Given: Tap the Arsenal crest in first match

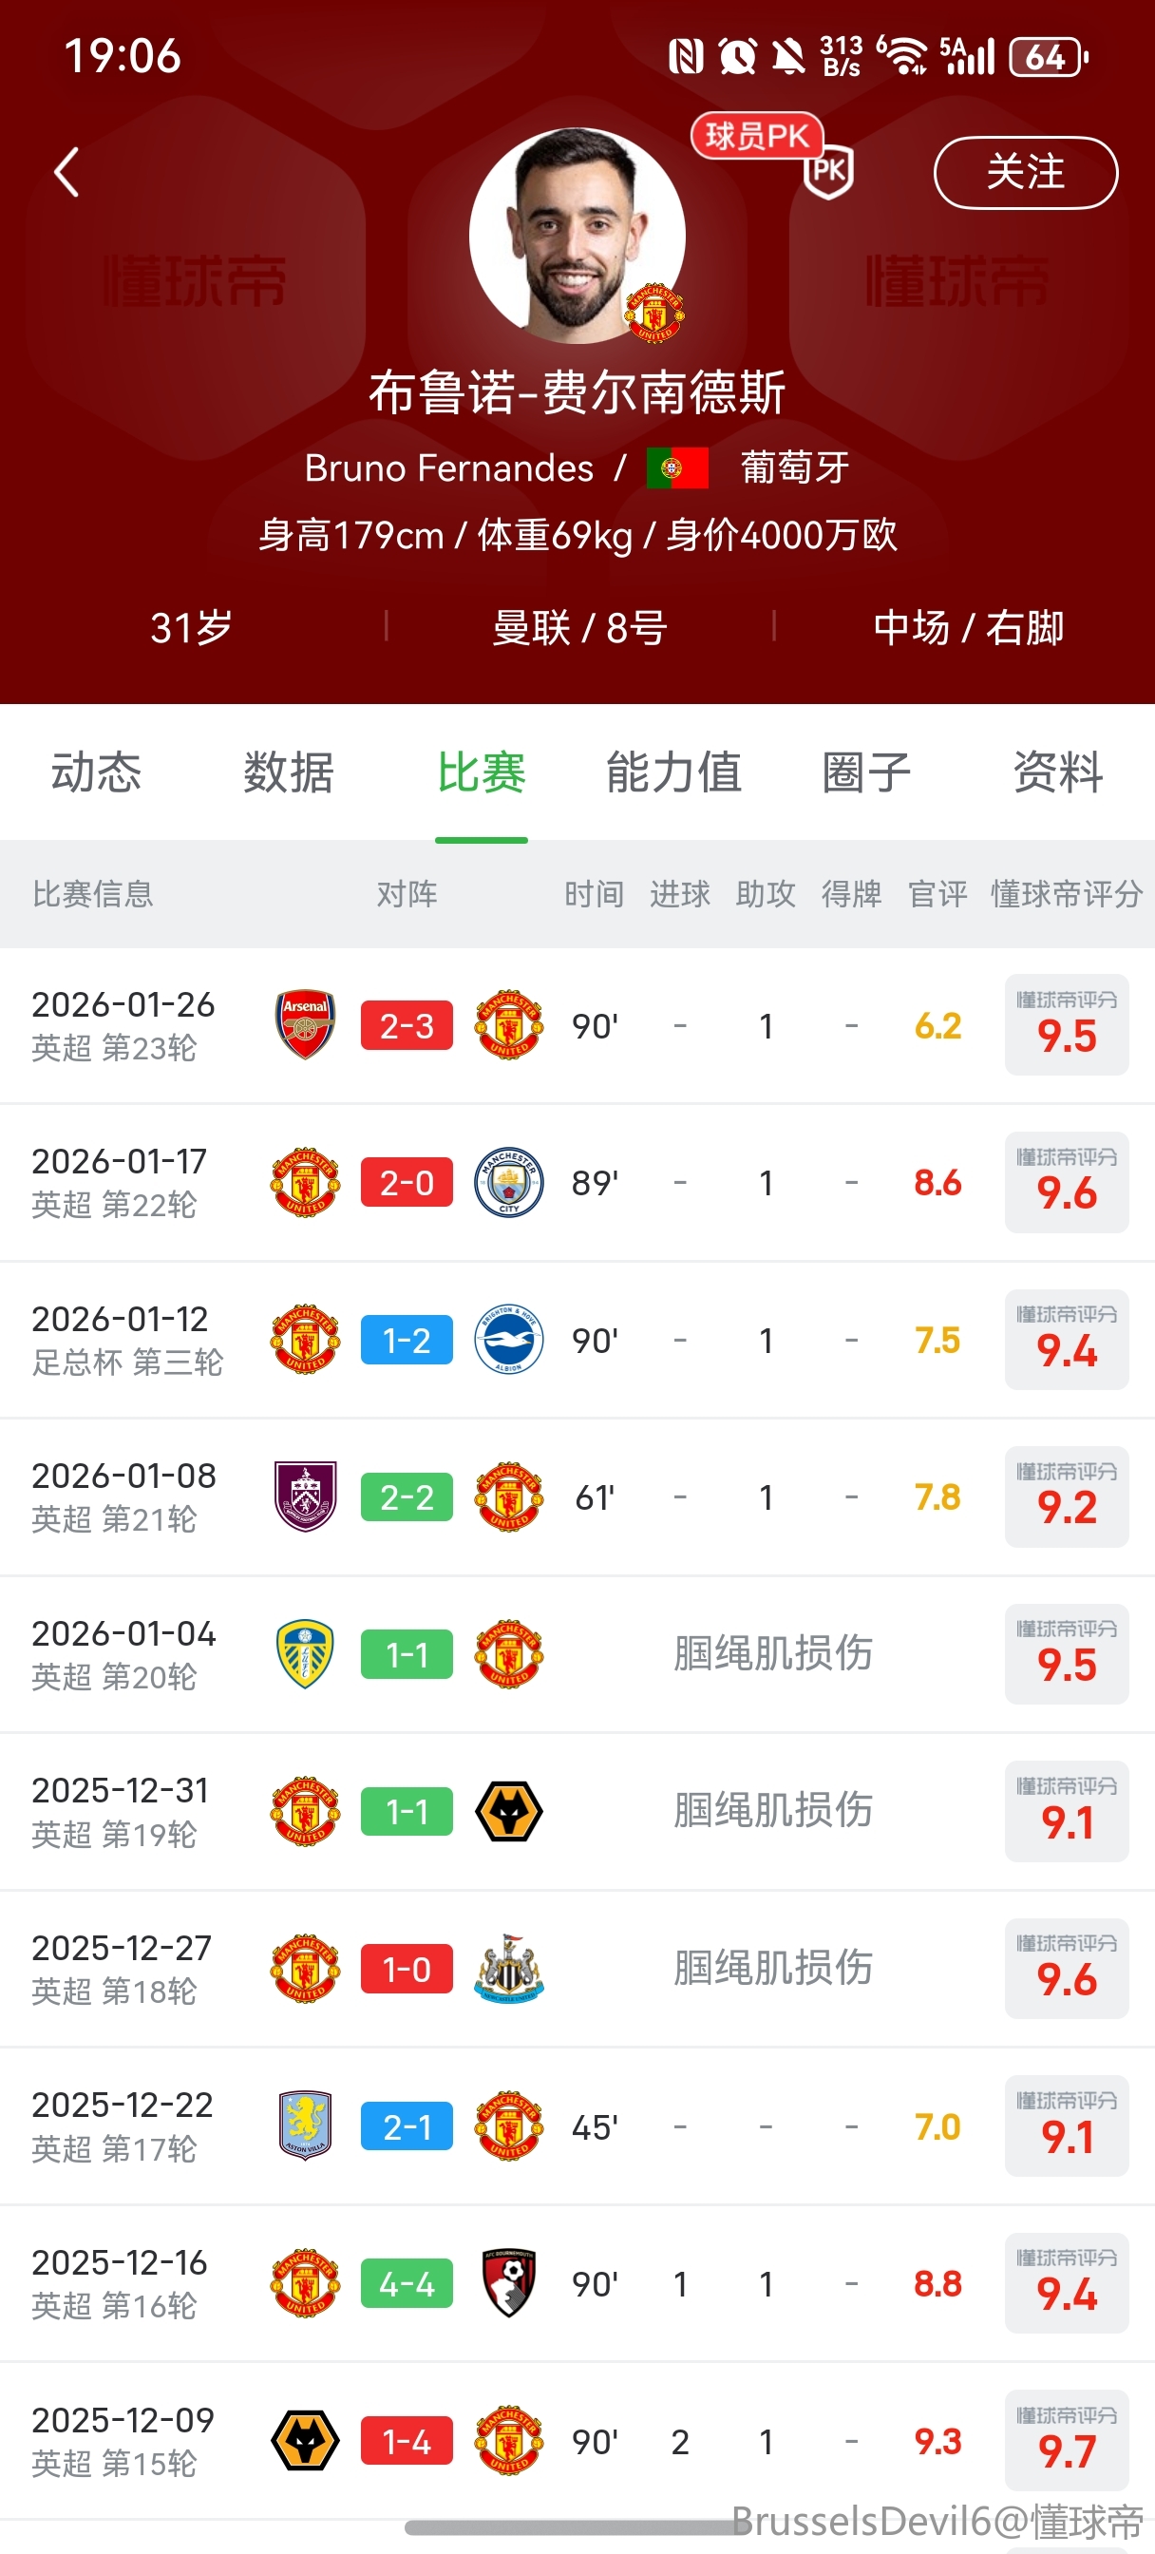Looking at the screenshot, I should 305,1025.
